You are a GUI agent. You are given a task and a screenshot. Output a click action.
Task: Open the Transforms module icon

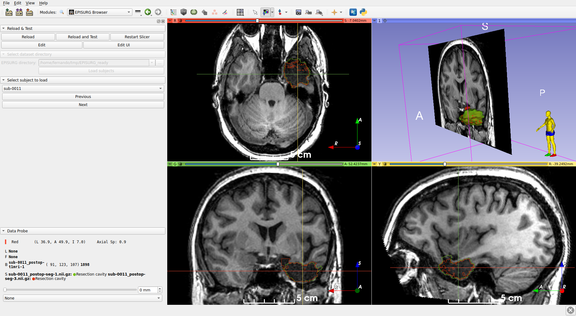(204, 12)
